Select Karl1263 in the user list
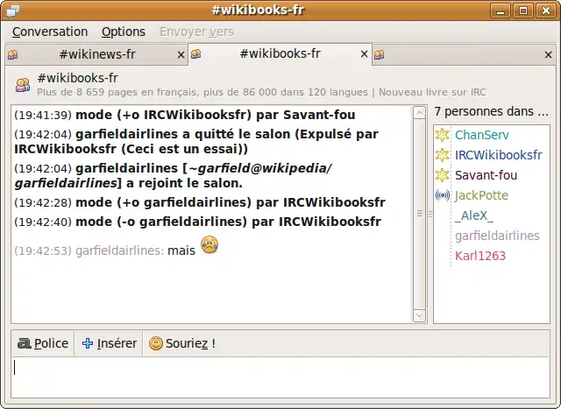This screenshot has height=409, width=561. tap(480, 256)
